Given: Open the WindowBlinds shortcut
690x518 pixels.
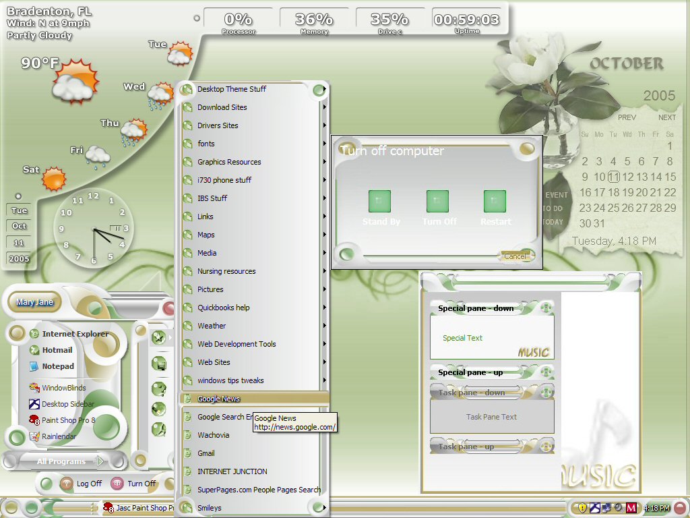Looking at the screenshot, I should pyautogui.click(x=57, y=388).
